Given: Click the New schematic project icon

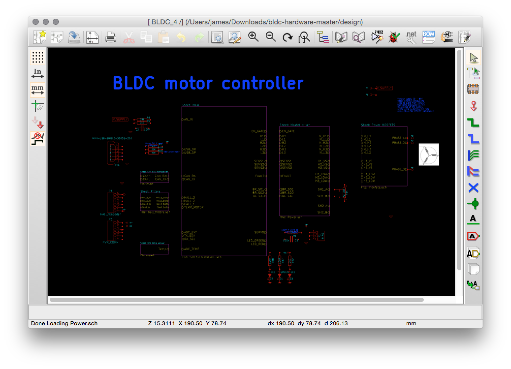Looking at the screenshot, I should tap(39, 37).
